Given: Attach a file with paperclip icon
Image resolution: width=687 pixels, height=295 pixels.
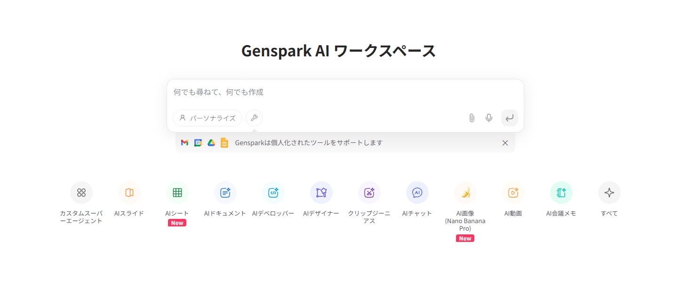Looking at the screenshot, I should pos(471,118).
